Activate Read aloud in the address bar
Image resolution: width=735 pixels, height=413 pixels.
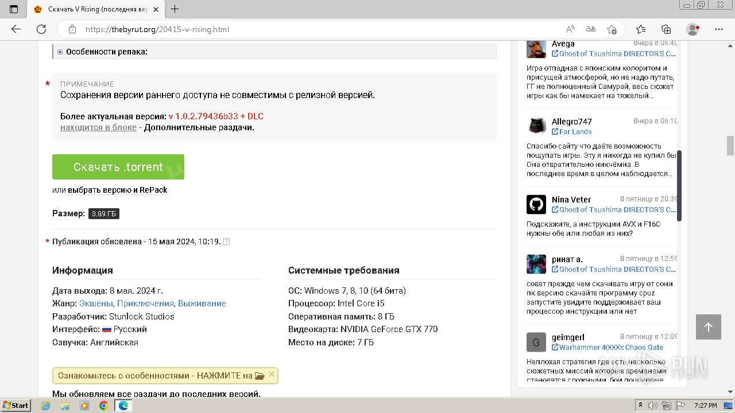[570, 29]
